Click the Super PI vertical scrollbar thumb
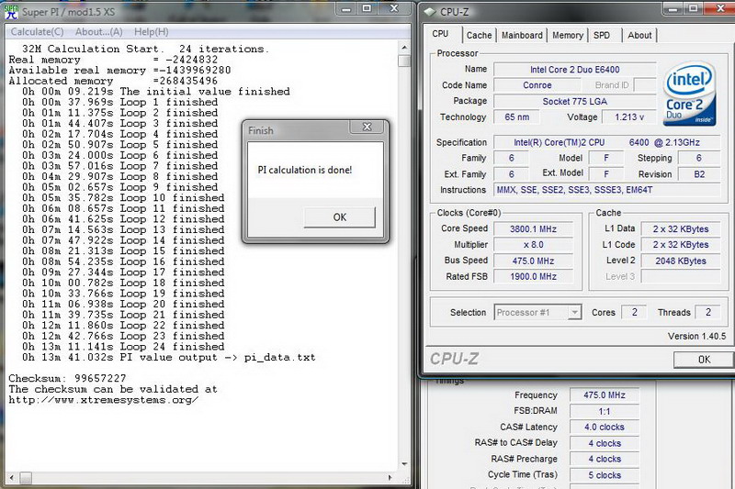This screenshot has height=489, width=735. click(x=404, y=61)
